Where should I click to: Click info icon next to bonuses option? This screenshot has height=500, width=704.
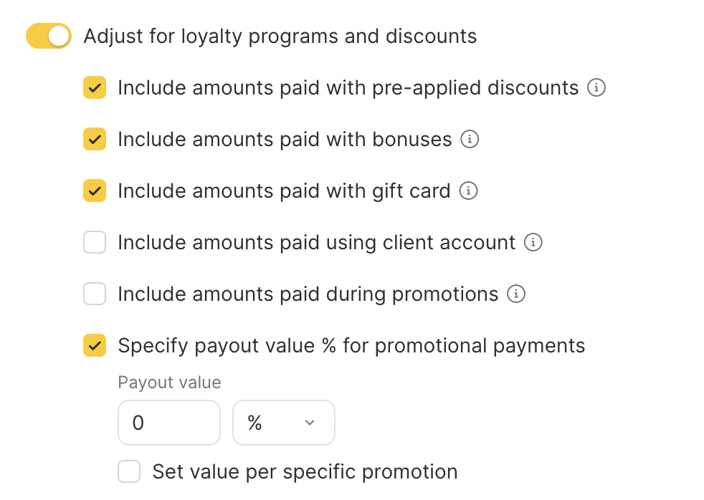point(470,140)
